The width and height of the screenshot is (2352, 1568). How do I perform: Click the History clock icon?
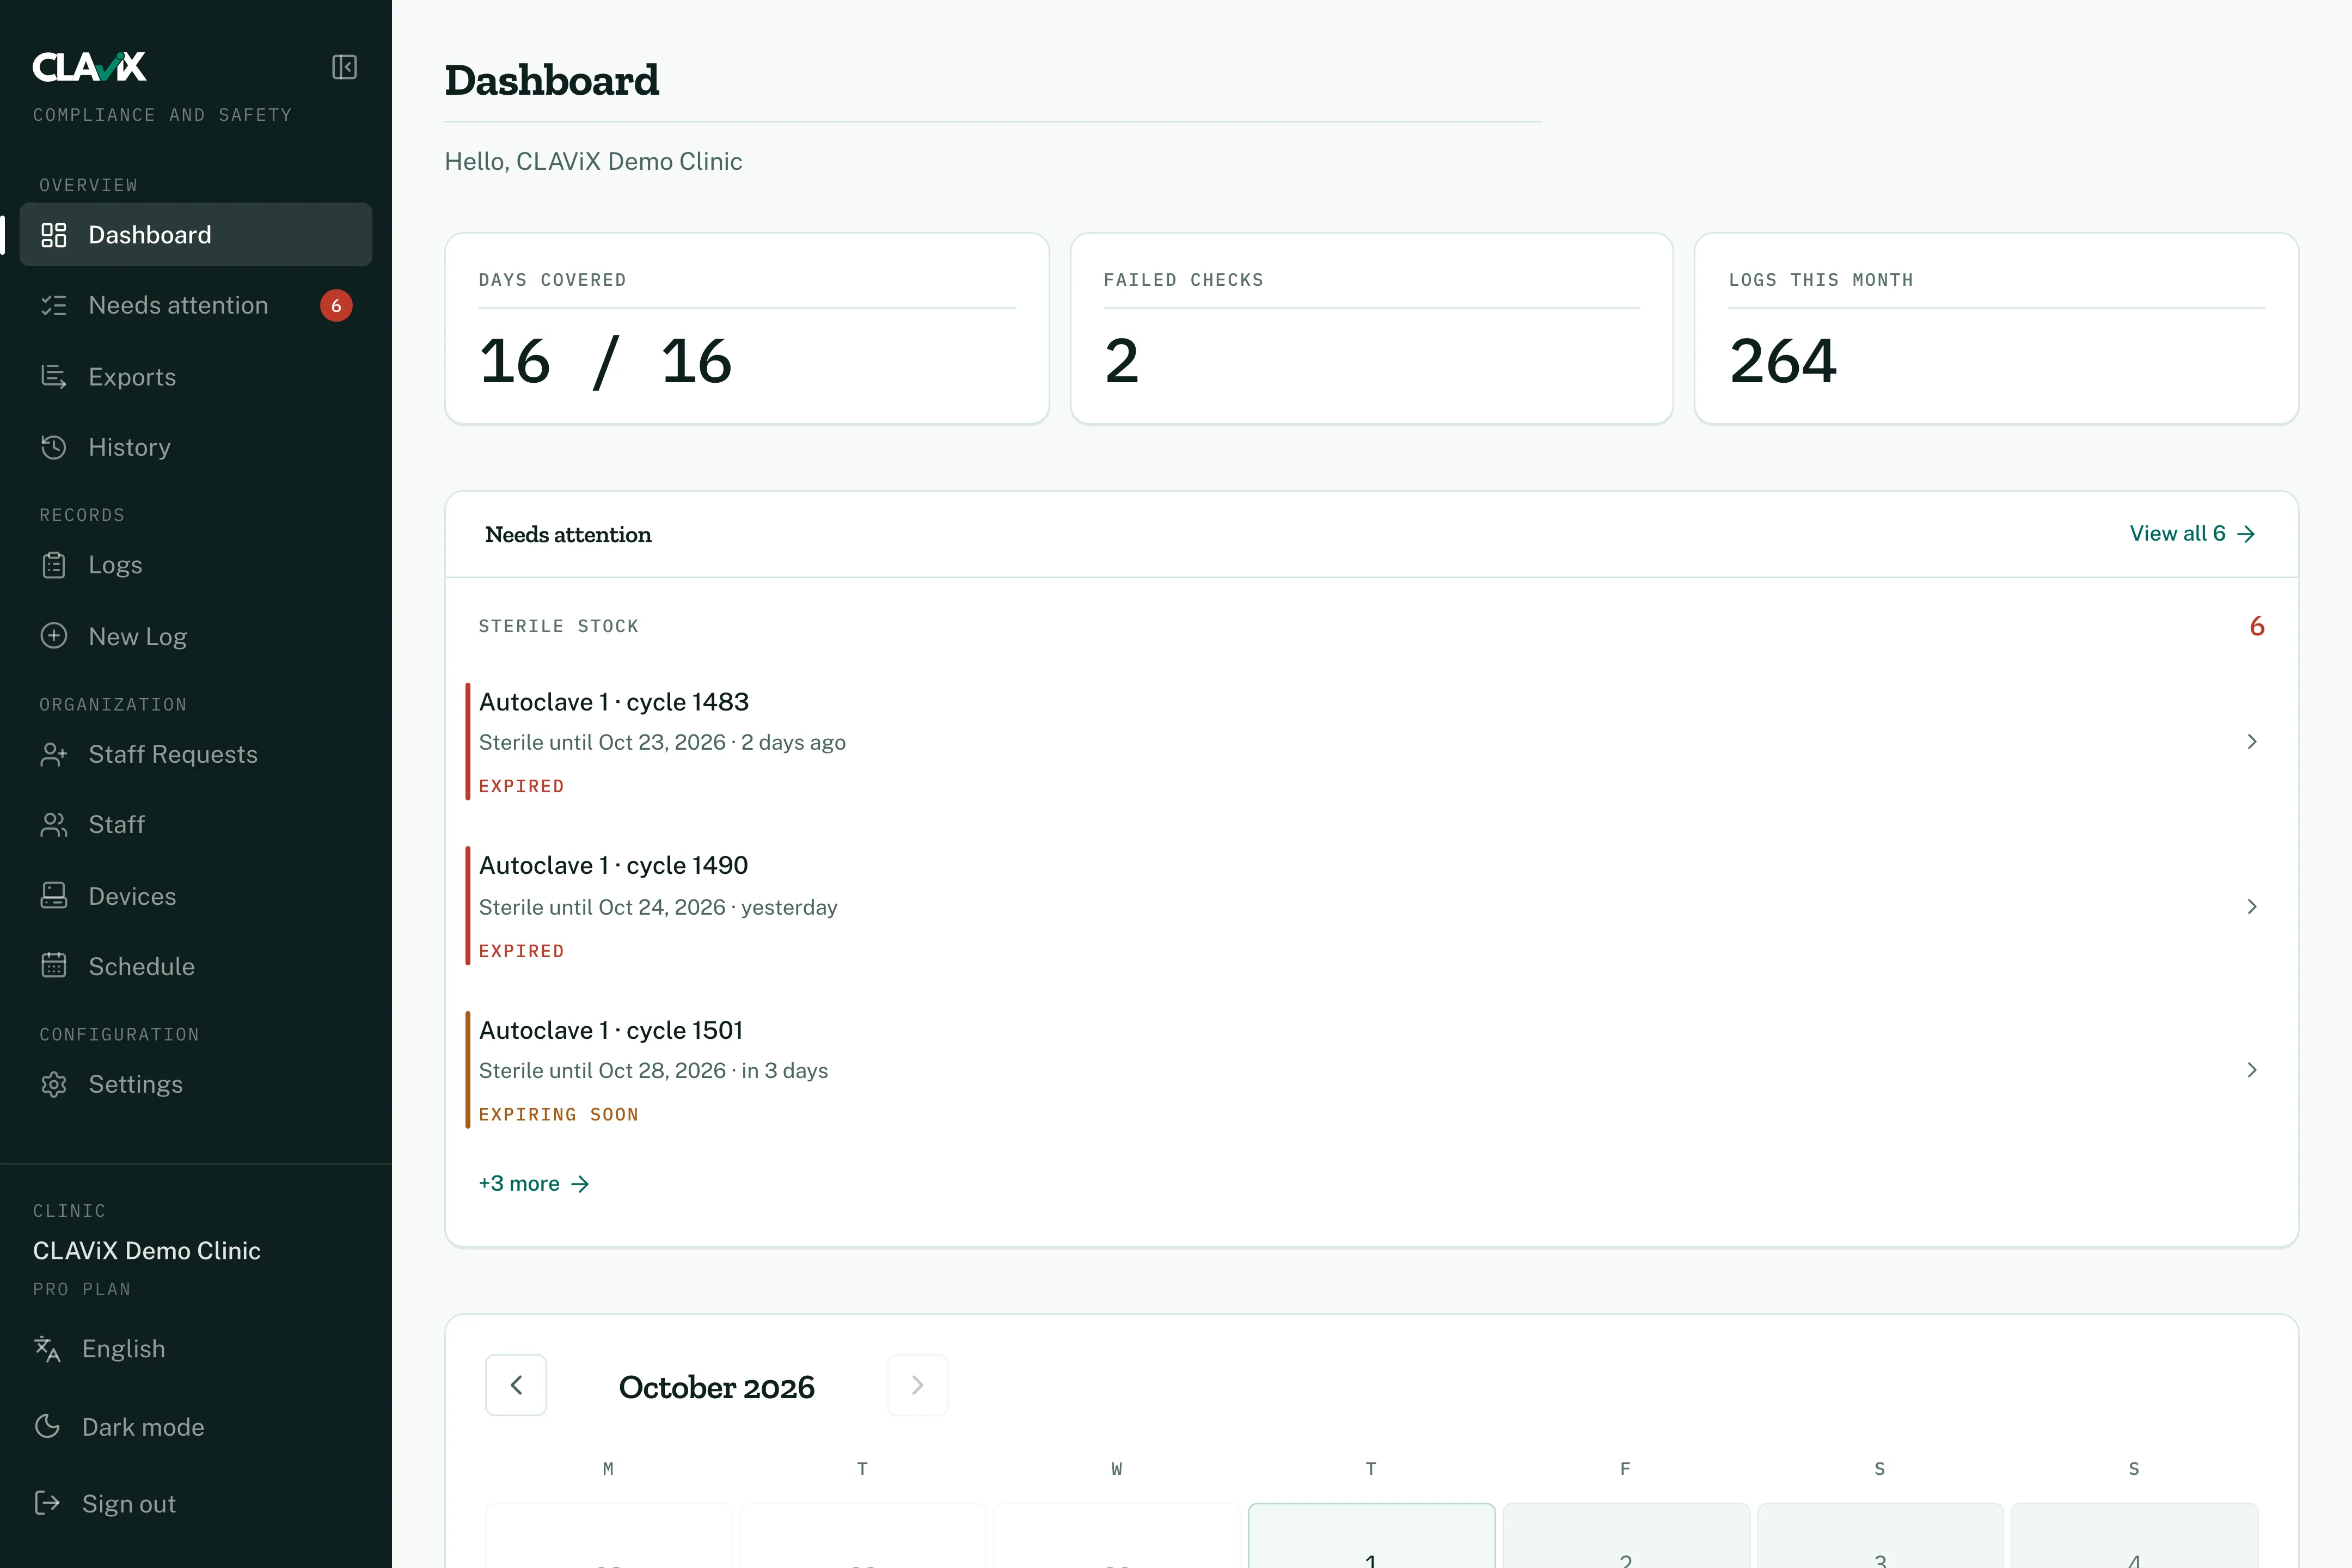[x=54, y=447]
